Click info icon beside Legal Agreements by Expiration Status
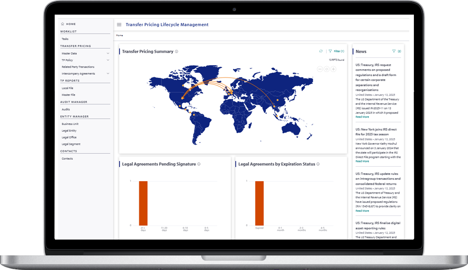This screenshot has height=270, width=468. coord(318,164)
